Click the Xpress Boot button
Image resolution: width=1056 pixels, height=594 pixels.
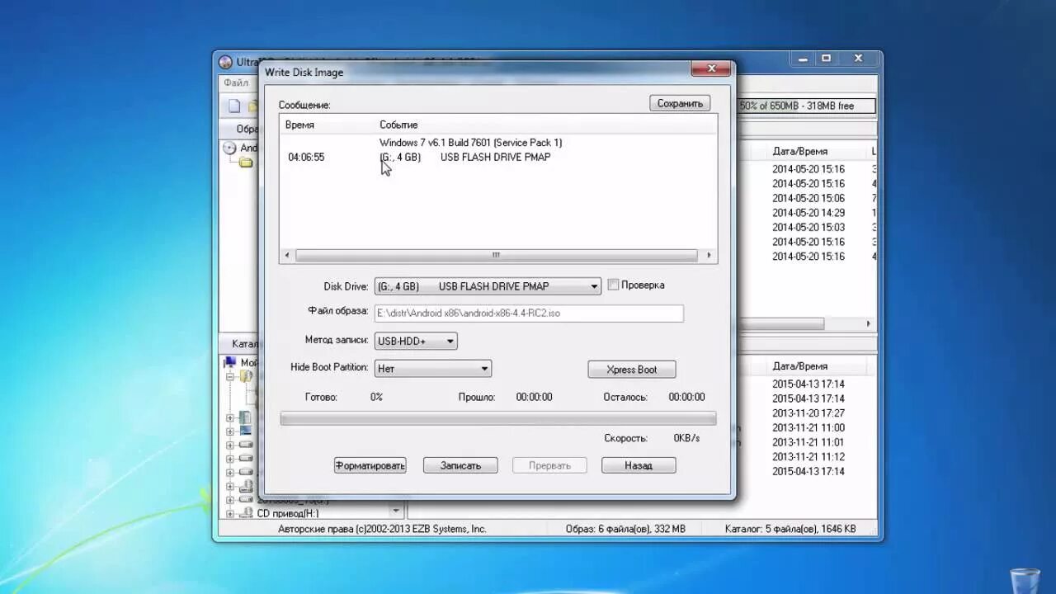click(x=632, y=370)
